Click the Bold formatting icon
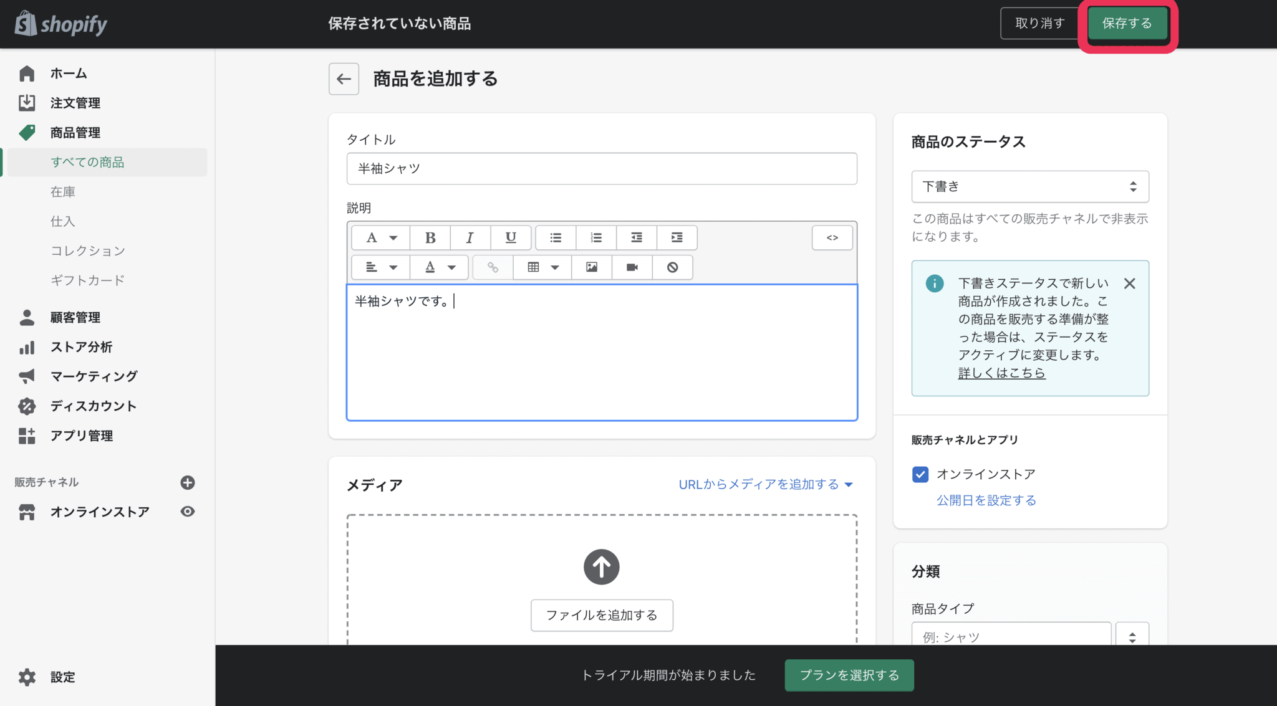 (430, 237)
